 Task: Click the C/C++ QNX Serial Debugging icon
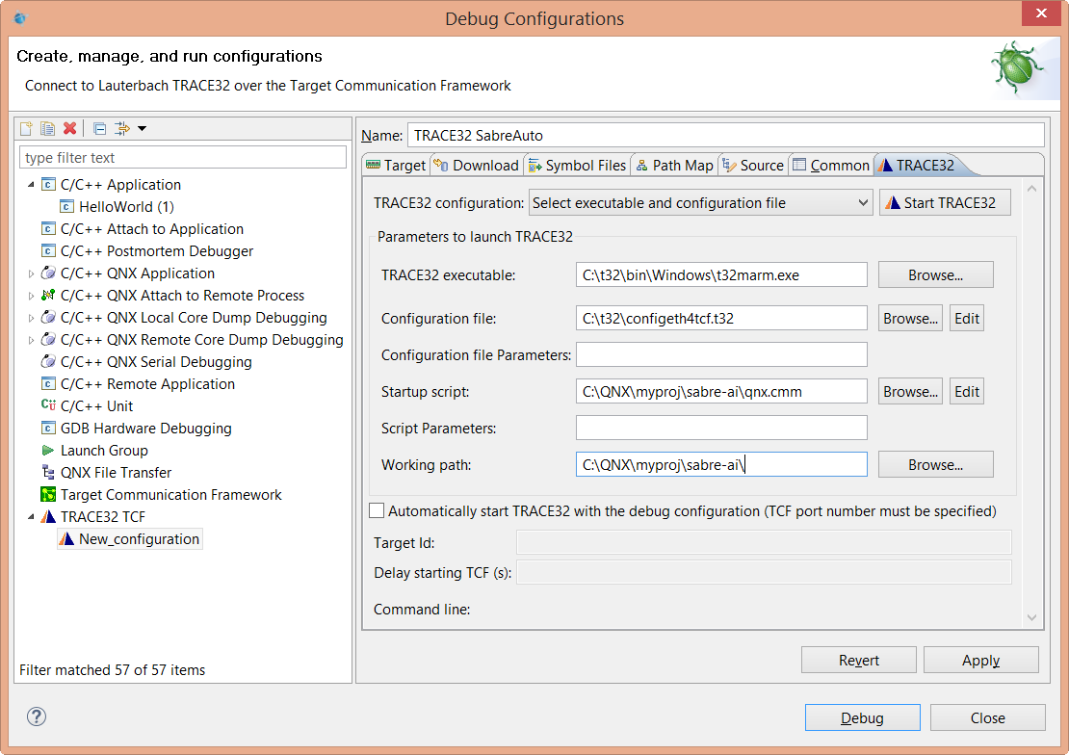click(48, 361)
